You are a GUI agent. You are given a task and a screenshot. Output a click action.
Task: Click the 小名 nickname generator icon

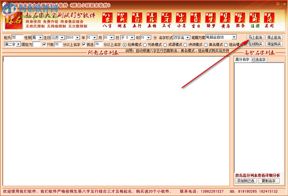(x=181, y=18)
